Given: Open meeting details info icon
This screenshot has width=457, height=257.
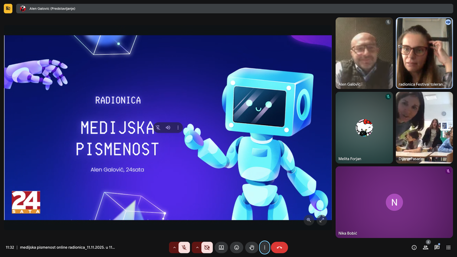Looking at the screenshot, I should pos(414,247).
